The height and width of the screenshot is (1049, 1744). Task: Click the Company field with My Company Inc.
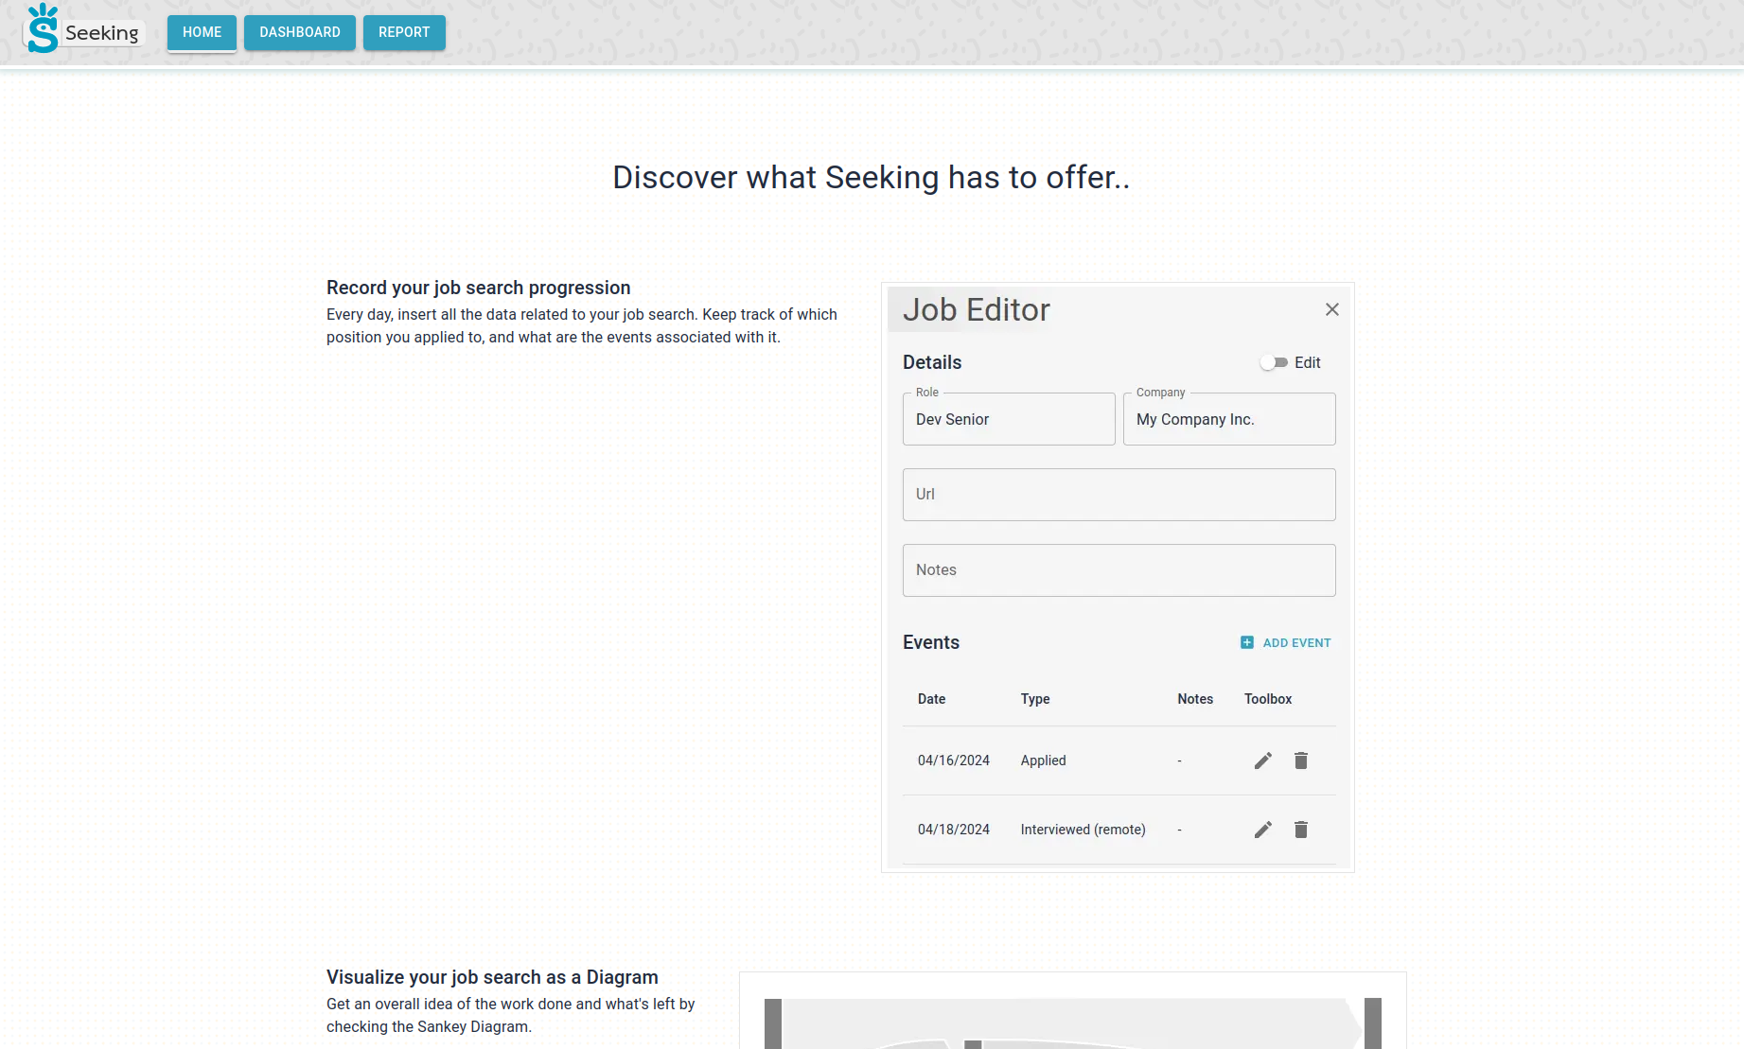[x=1228, y=419]
